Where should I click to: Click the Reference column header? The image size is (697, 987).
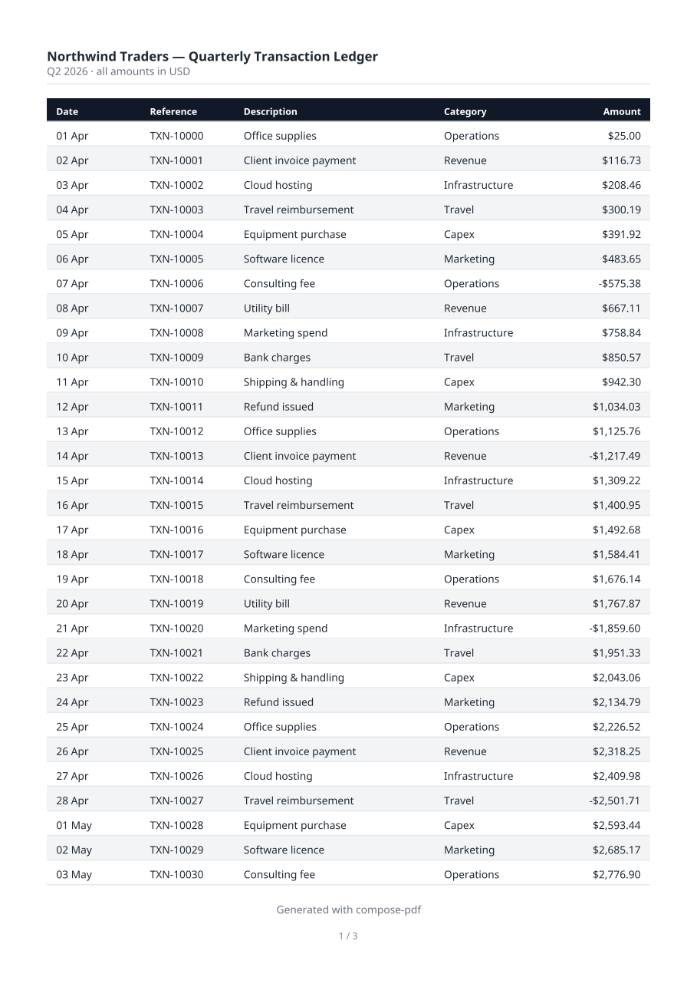click(173, 111)
